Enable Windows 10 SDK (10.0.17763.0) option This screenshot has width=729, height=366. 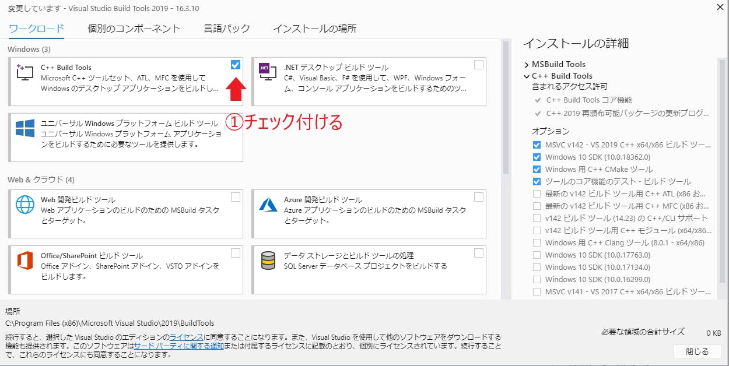pos(537,255)
